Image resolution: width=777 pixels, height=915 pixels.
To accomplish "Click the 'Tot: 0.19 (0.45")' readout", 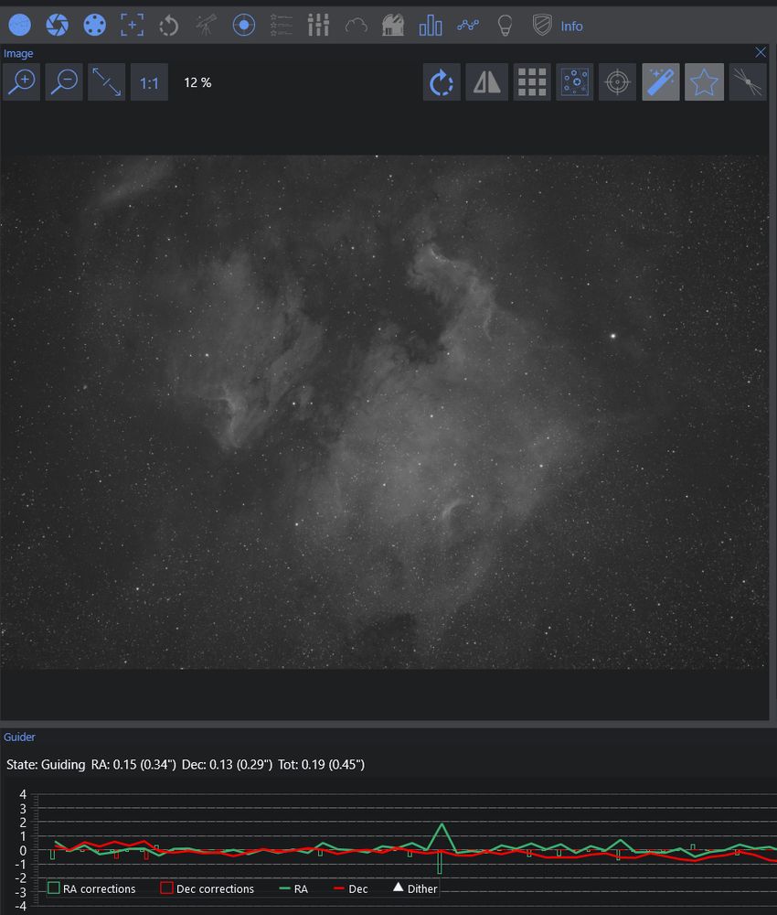I will point(321,764).
